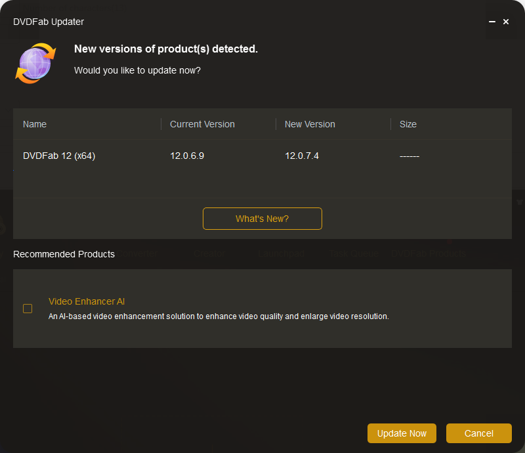Image resolution: width=525 pixels, height=453 pixels.
Task: Click new version value 12.0.7.4
Action: [302, 156]
